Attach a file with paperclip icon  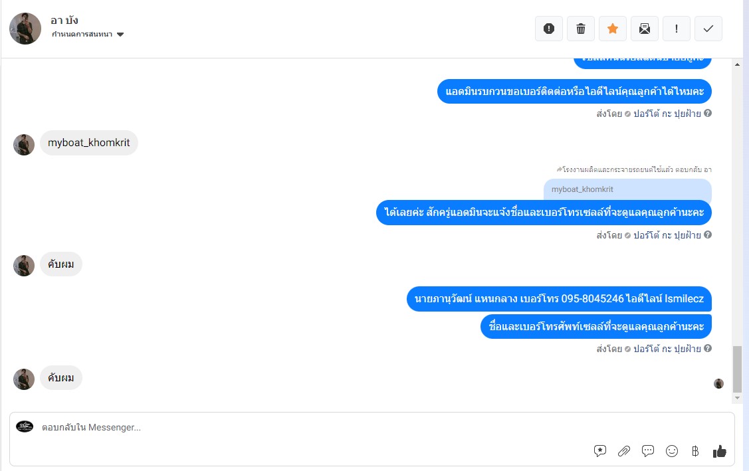click(624, 451)
